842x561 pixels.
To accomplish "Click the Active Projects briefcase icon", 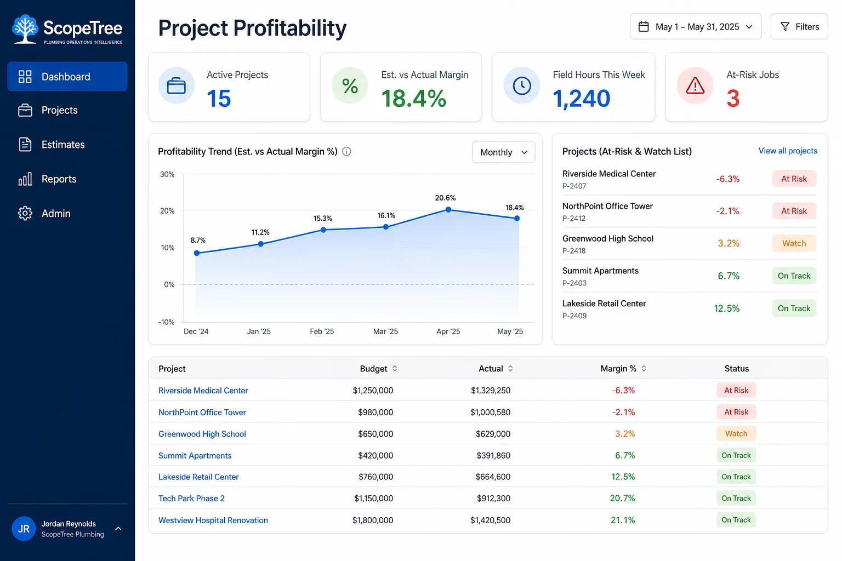I will (x=176, y=85).
